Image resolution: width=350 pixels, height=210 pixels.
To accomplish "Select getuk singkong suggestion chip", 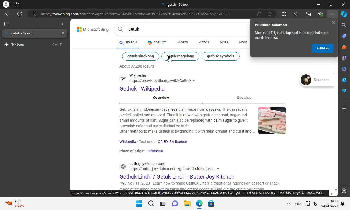I will pyautogui.click(x=141, y=56).
